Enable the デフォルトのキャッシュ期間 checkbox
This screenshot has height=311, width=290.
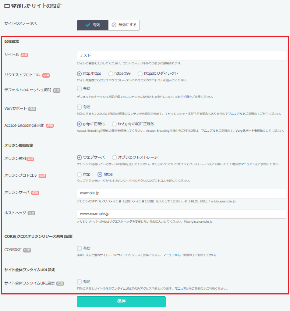pyautogui.click(x=79, y=89)
